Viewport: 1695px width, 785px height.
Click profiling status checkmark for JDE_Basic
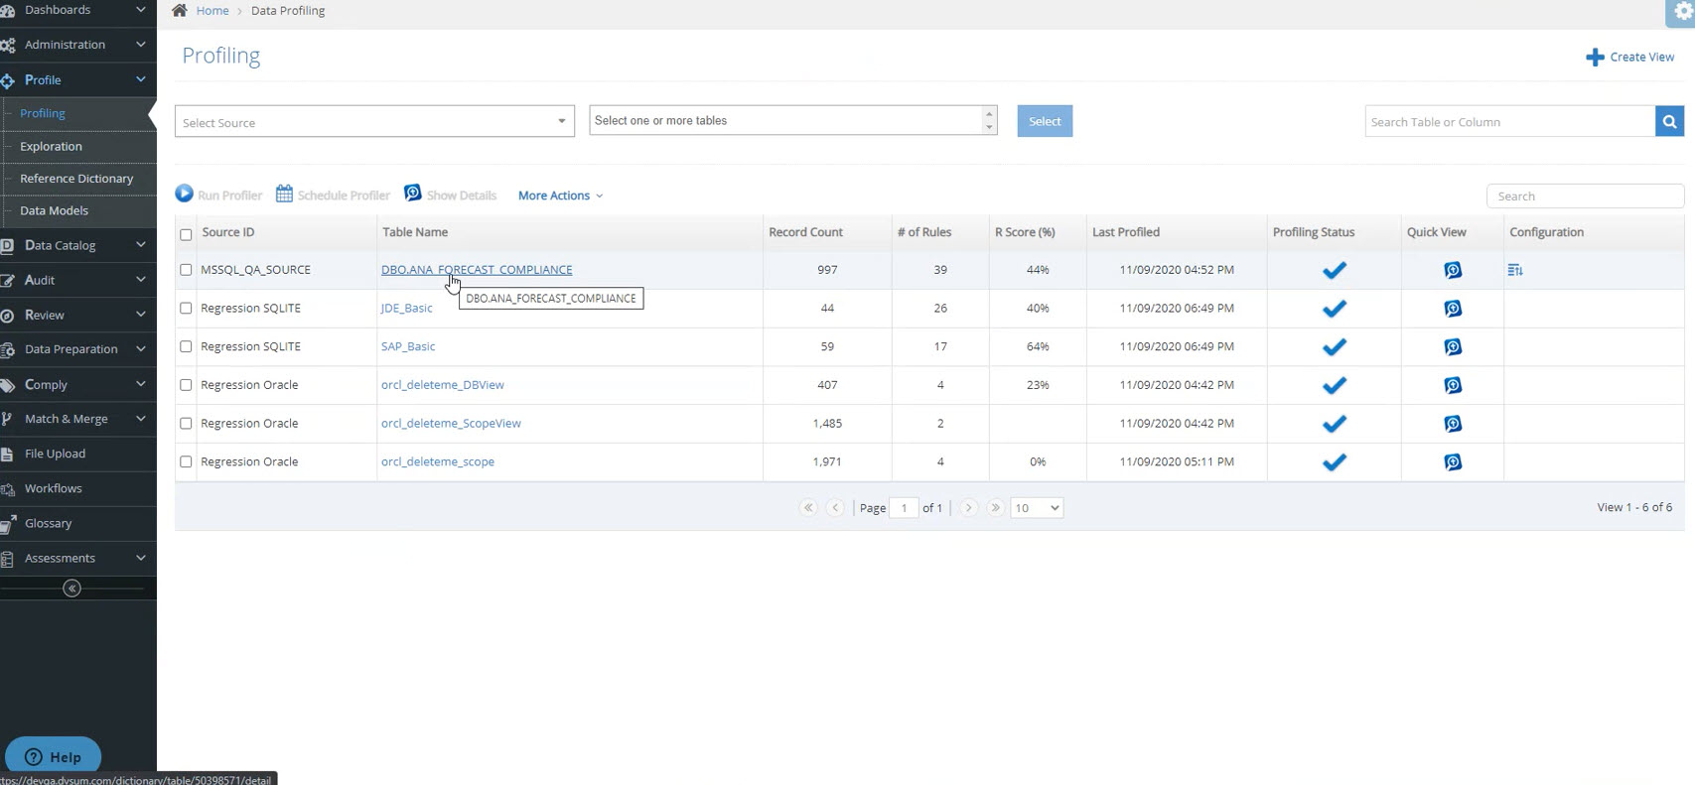pyautogui.click(x=1335, y=309)
